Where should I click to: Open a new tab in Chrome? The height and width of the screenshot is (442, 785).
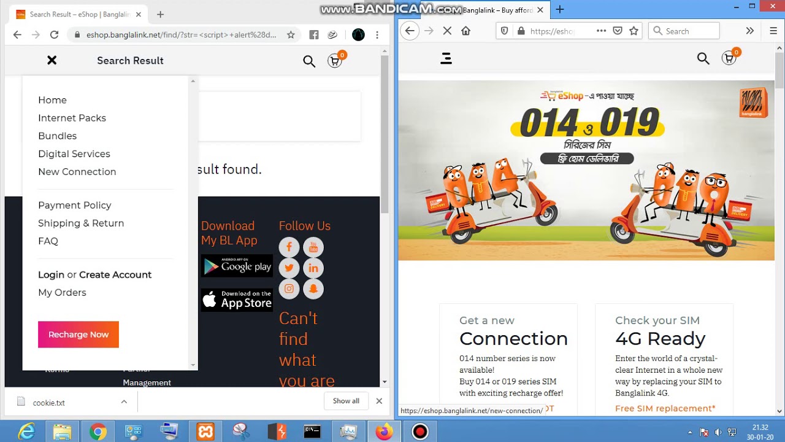[x=160, y=14]
